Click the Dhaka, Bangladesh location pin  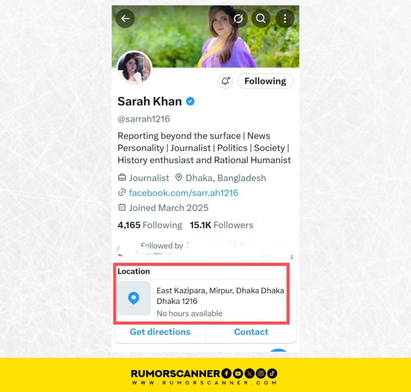pos(179,178)
